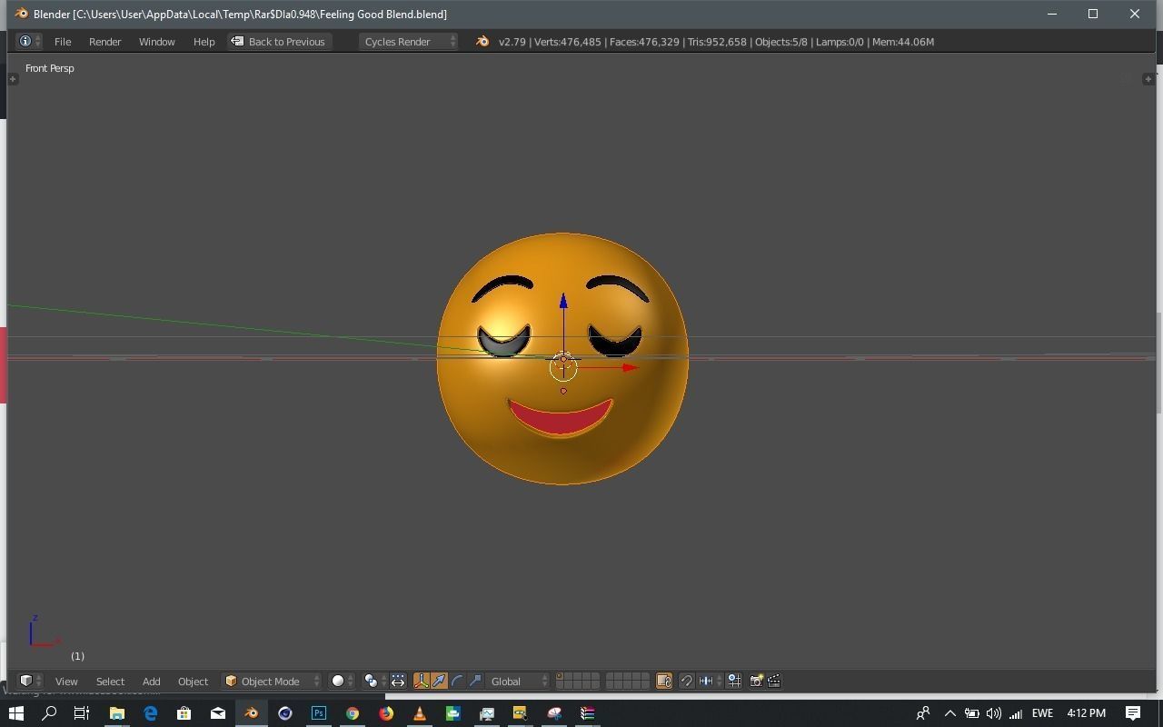Click the emoji's right eyebrow
1163x727 pixels.
click(618, 286)
